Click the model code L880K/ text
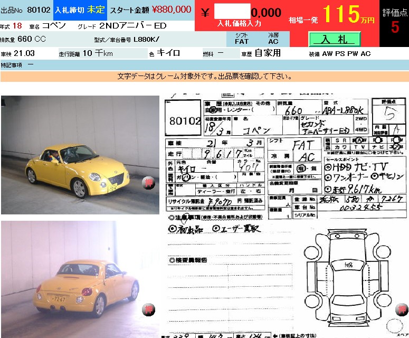 click(146, 40)
